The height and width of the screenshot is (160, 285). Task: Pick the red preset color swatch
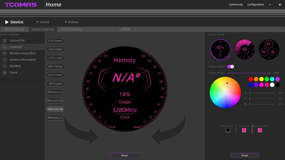click(x=251, y=79)
